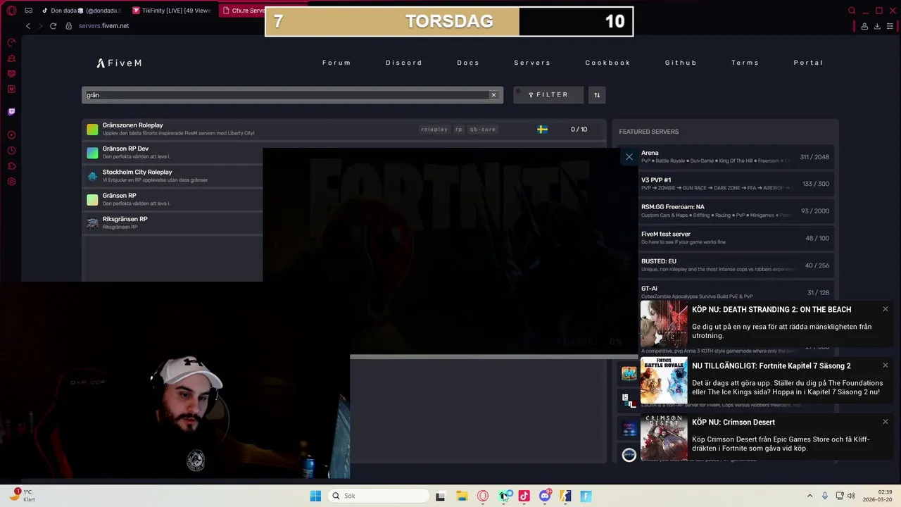Viewport: 901px width, 507px height.
Task: Select the Cfx.re Servers tab
Action: tap(242, 11)
